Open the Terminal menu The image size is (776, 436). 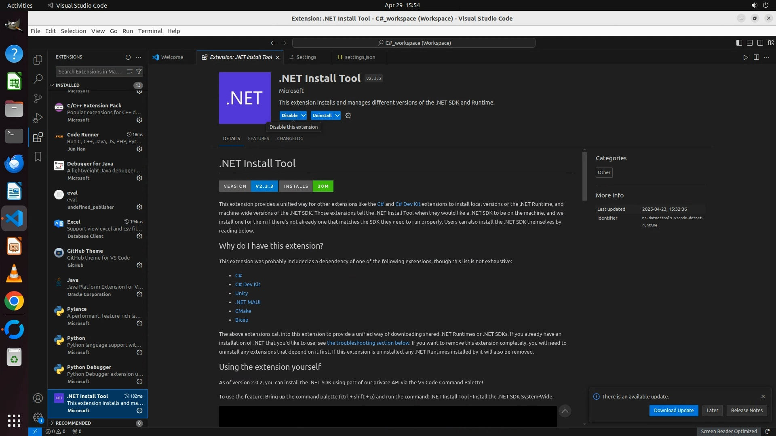pyautogui.click(x=150, y=31)
